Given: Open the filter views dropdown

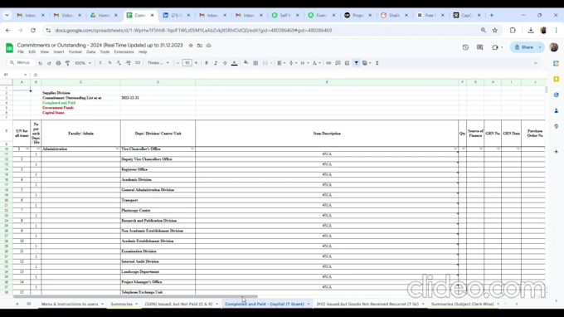Looking at the screenshot, I should point(367,63).
